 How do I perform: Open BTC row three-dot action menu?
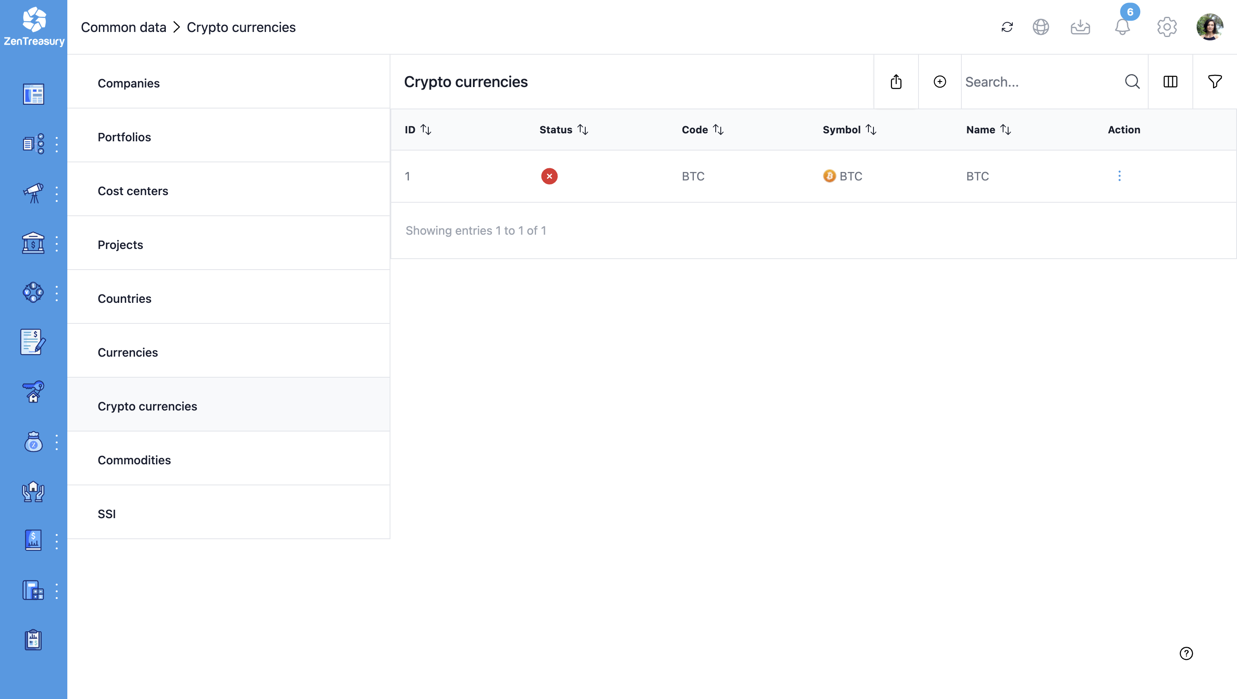[1119, 176]
